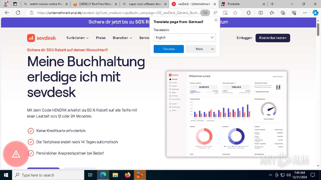Open the Copilot sidebar icon
The image size is (321, 180).
[x=315, y=13]
